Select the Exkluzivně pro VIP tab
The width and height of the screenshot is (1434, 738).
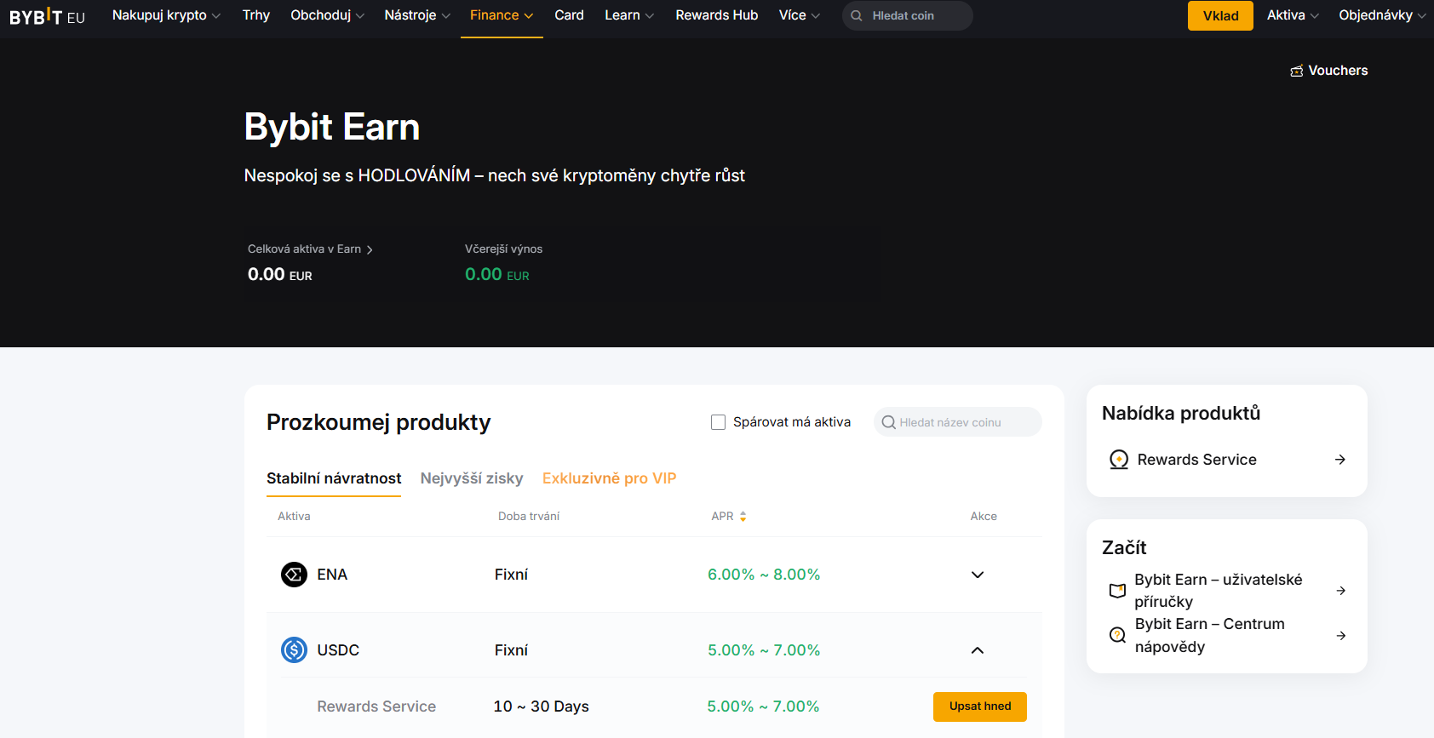[609, 478]
